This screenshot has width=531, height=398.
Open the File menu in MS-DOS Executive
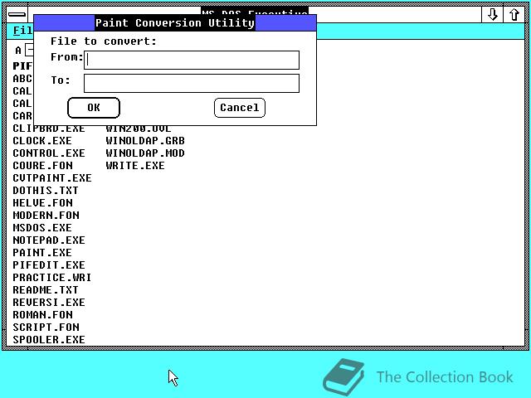pos(22,31)
